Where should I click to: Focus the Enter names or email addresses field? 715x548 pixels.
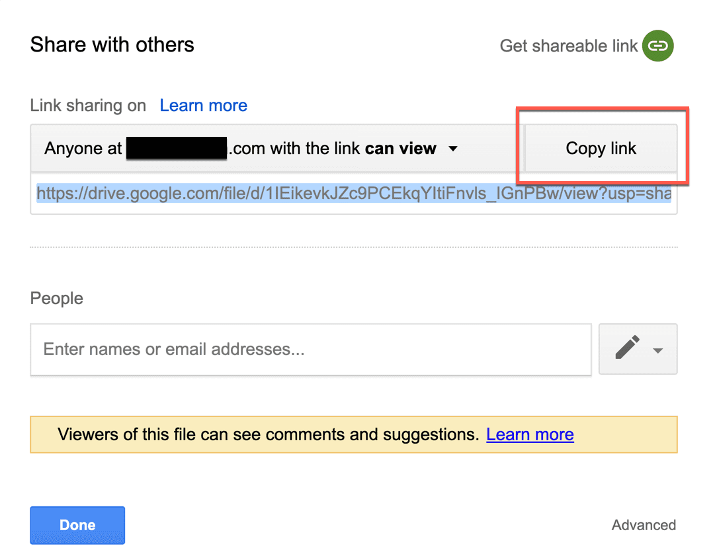310,349
